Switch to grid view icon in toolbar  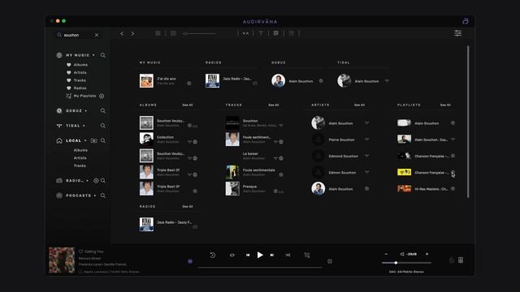tap(158, 33)
